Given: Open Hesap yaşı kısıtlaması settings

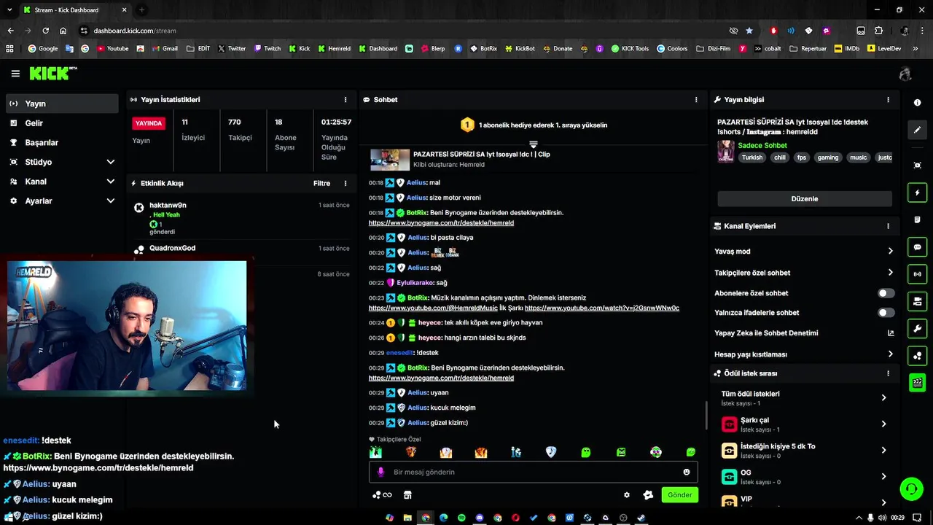Looking at the screenshot, I should tap(805, 354).
